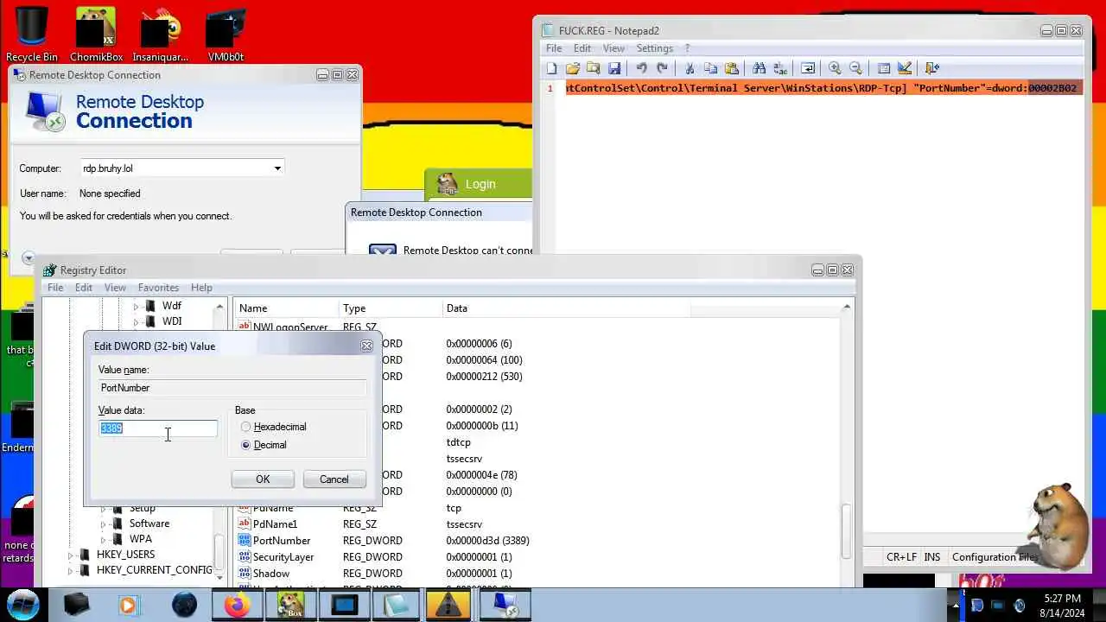Click green Login tab button
Image resolution: width=1106 pixels, height=622 pixels.
pos(480,184)
